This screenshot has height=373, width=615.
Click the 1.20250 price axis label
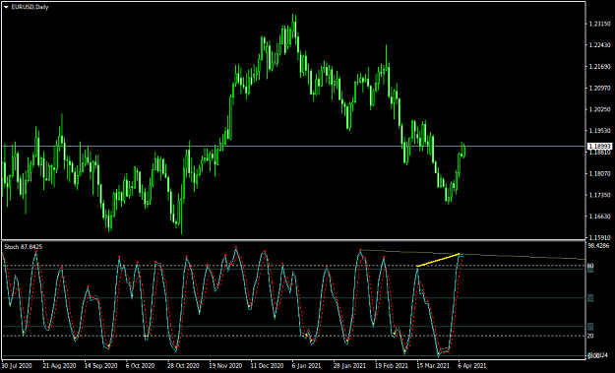coord(600,109)
